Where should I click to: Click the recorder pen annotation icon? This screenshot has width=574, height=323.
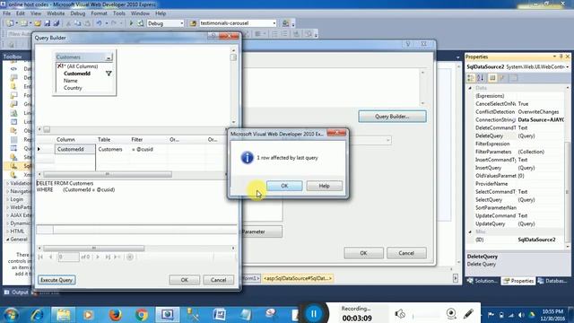point(468,314)
